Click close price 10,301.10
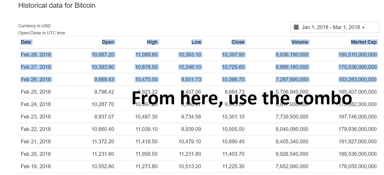Viewport: 384px width, 175px height. (233, 117)
